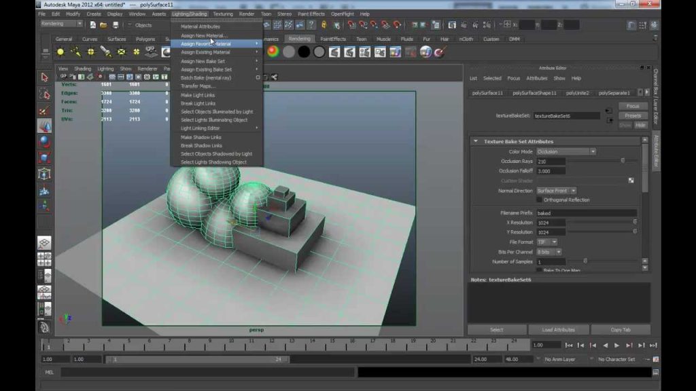Activate the Scale tool cube icon
The width and height of the screenshot is (696, 391).
click(44, 157)
